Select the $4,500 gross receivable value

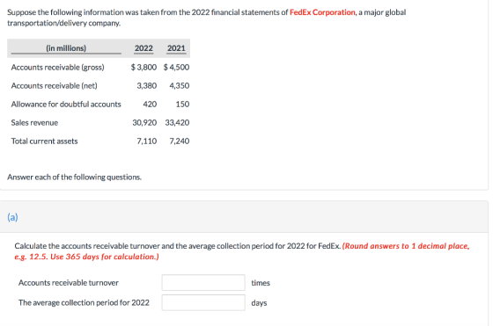coord(176,67)
